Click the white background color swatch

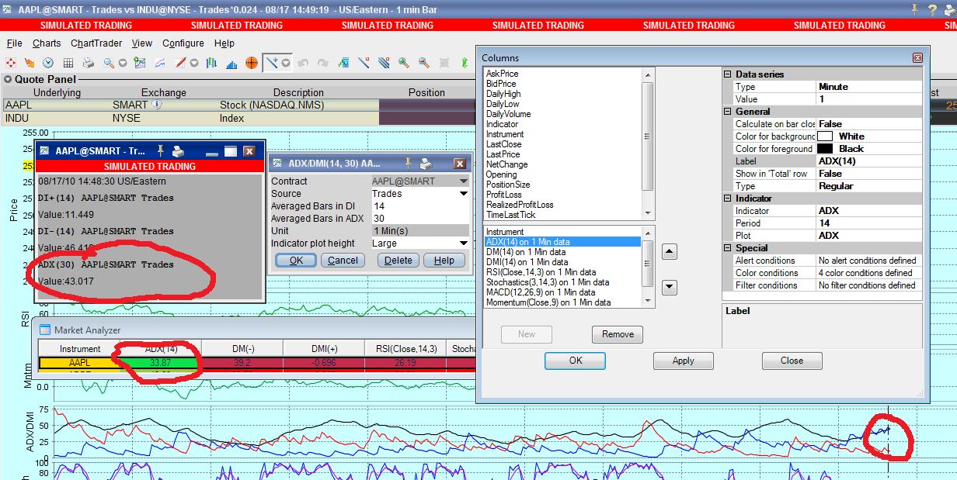coord(824,136)
